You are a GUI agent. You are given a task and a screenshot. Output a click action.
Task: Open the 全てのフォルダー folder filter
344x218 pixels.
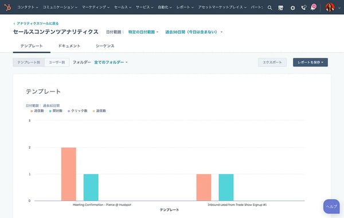pos(111,62)
